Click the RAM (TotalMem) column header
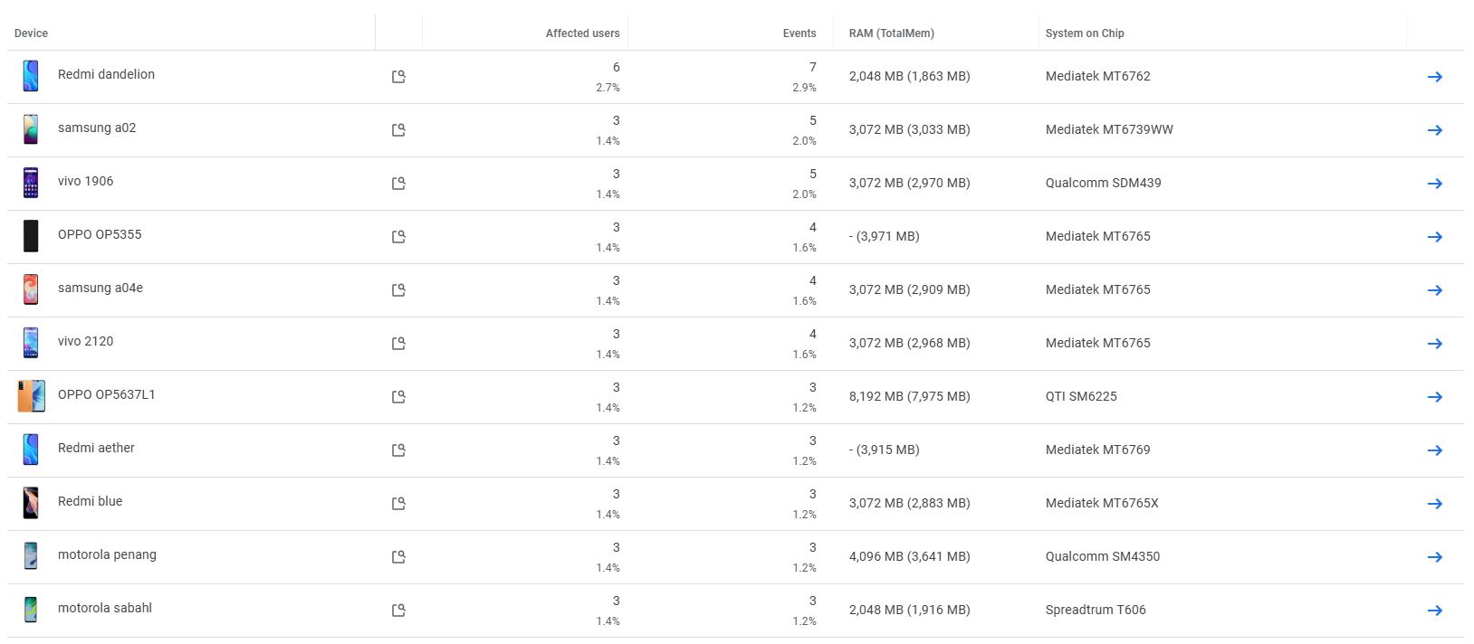This screenshot has width=1474, height=644. click(891, 33)
